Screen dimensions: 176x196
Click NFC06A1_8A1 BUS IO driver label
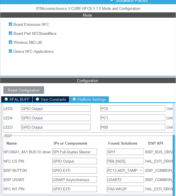pyautogui.click(x=27, y=152)
